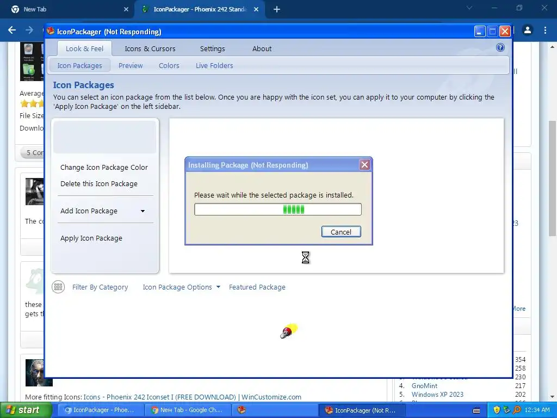Click the Chrome tab search chevron

click(x=469, y=8)
